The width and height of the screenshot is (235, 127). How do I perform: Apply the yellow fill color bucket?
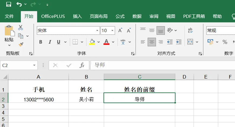92,42
